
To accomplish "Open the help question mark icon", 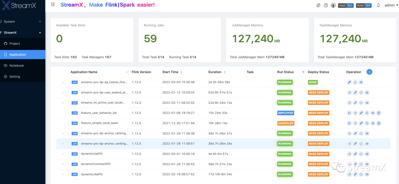I will point(326,5).
